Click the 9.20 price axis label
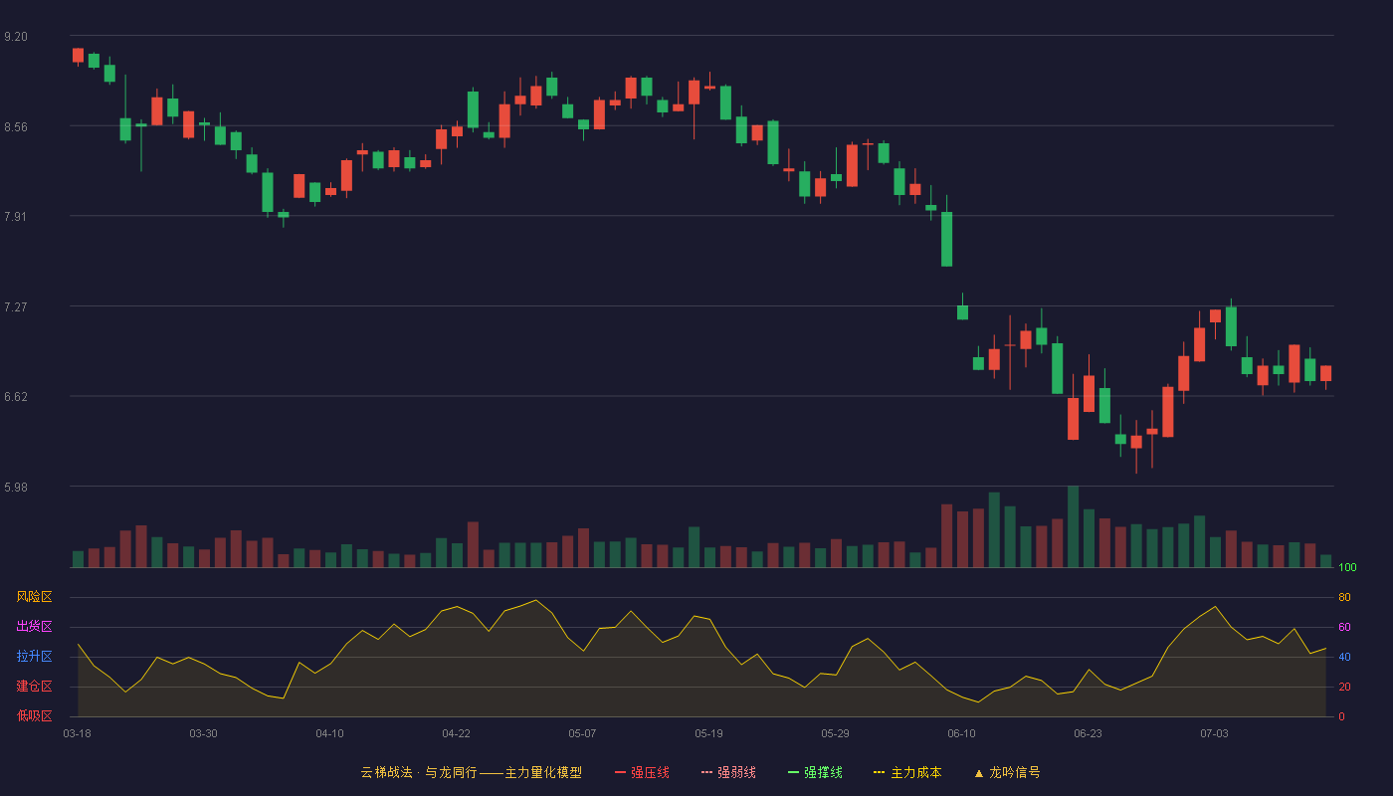The width and height of the screenshot is (1393, 796). [x=16, y=37]
